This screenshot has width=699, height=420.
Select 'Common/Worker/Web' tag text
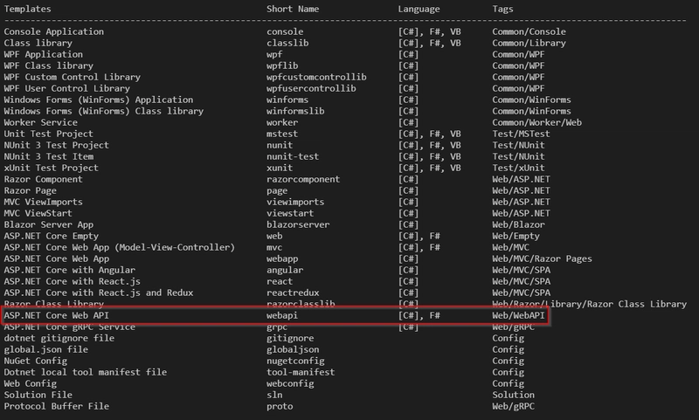tap(536, 122)
